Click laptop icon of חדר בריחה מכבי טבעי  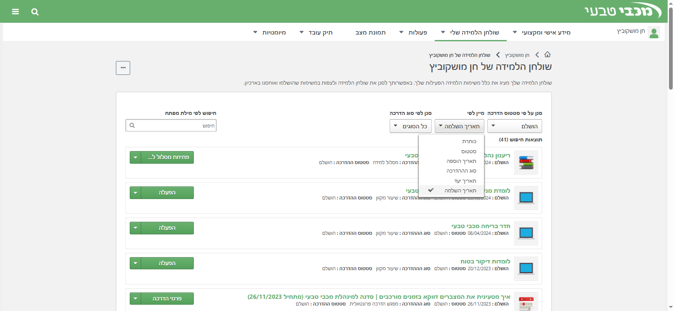pos(526,233)
